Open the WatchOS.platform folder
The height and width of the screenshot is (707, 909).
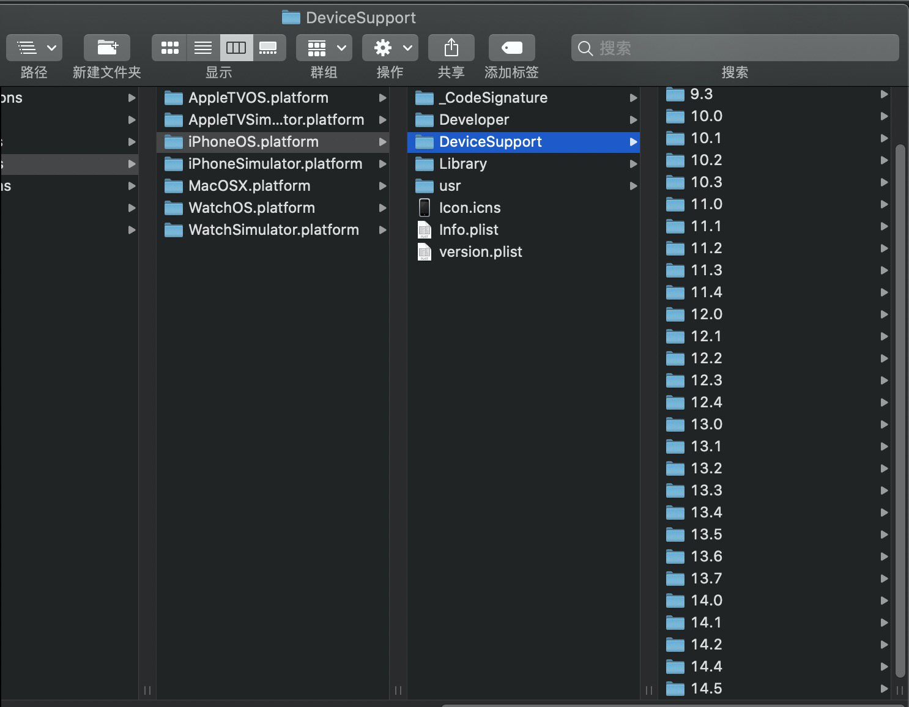pos(252,208)
